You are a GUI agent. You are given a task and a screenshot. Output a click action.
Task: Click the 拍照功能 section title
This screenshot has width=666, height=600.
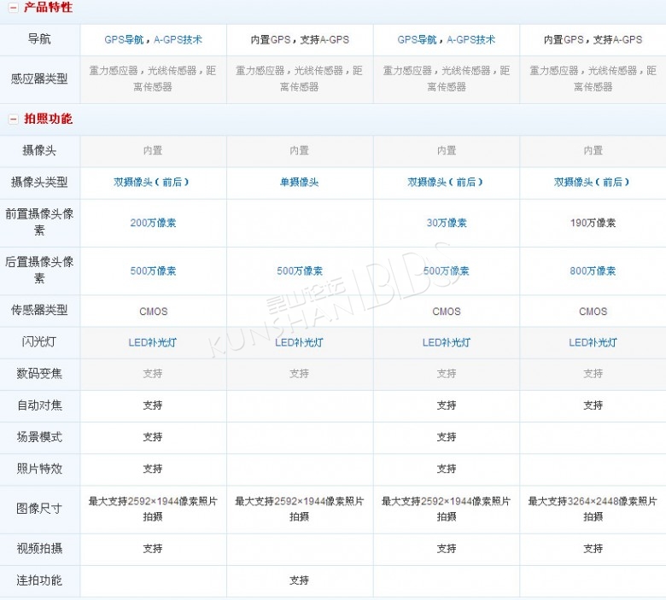click(48, 119)
